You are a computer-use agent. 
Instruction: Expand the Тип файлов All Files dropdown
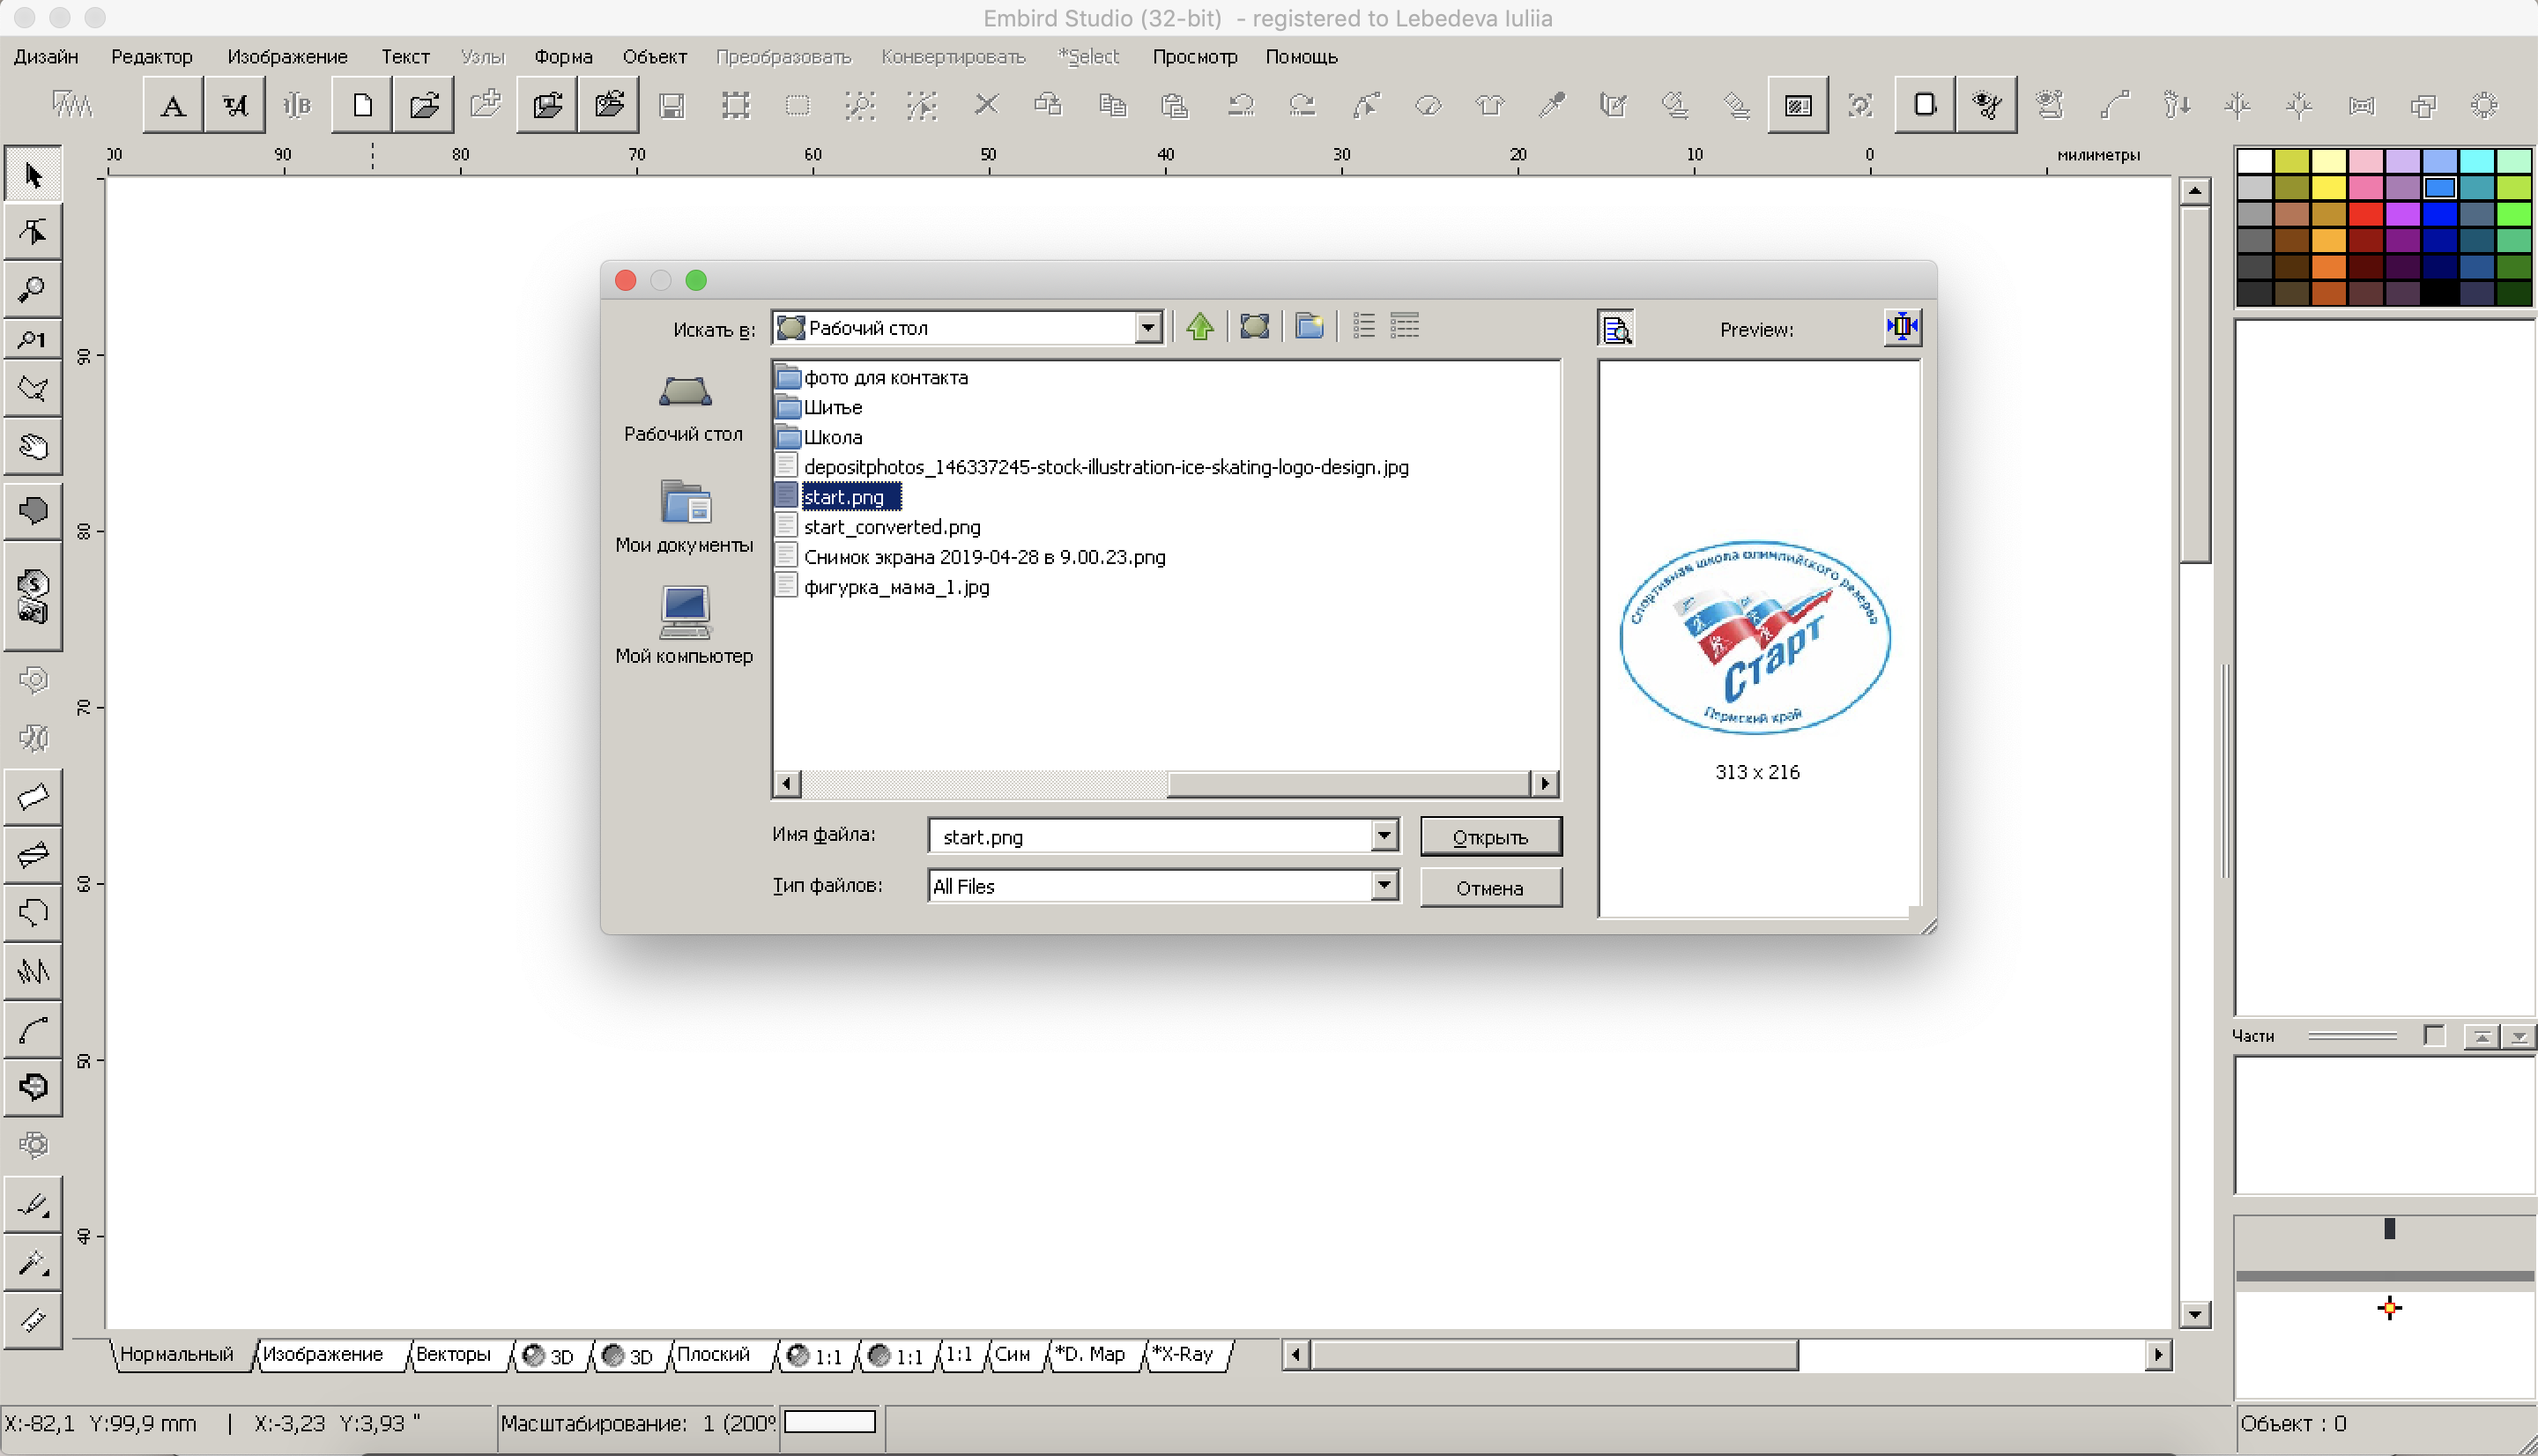tap(1384, 885)
